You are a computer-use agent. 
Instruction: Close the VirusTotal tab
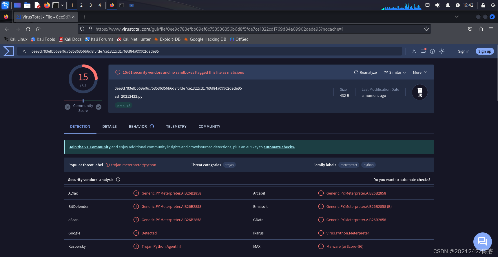(x=73, y=17)
